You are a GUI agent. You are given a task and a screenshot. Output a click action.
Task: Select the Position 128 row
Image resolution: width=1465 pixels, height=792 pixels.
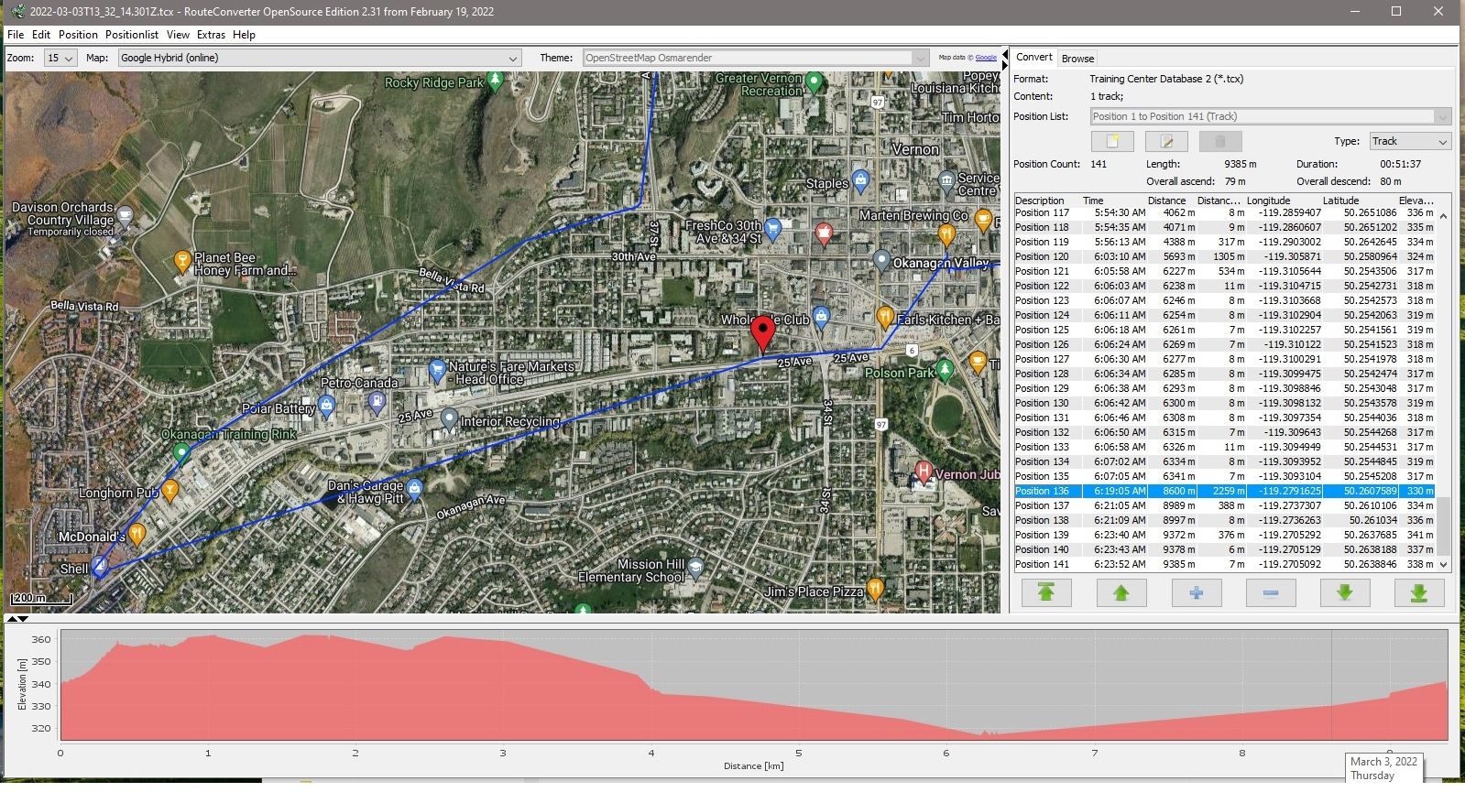(1225, 374)
